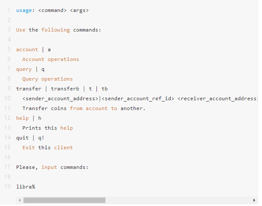Click the 'transferb' word on line 9
This screenshot has width=262, height=206.
point(65,89)
